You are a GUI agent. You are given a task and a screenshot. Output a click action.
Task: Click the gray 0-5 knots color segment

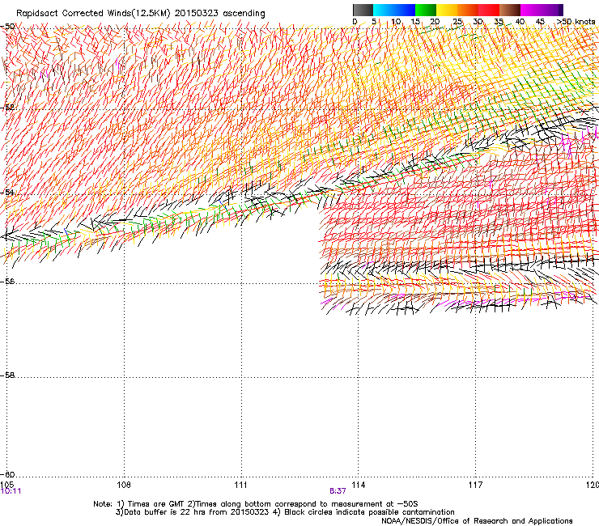click(x=363, y=10)
